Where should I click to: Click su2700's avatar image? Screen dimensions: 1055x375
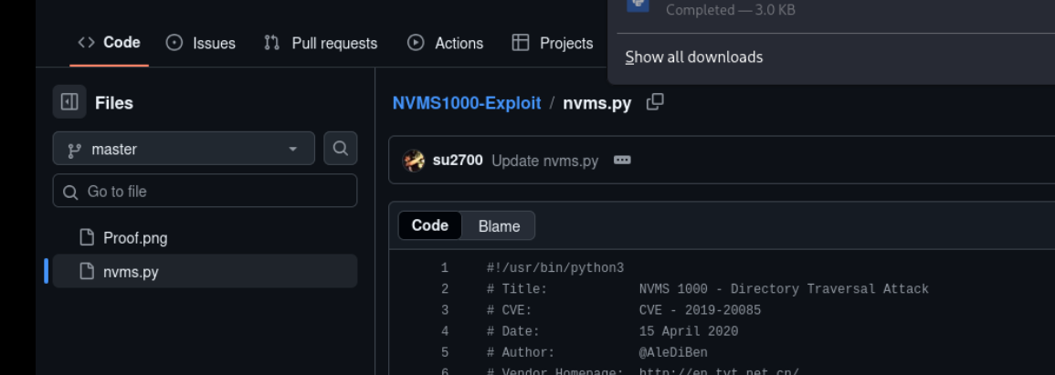point(414,161)
